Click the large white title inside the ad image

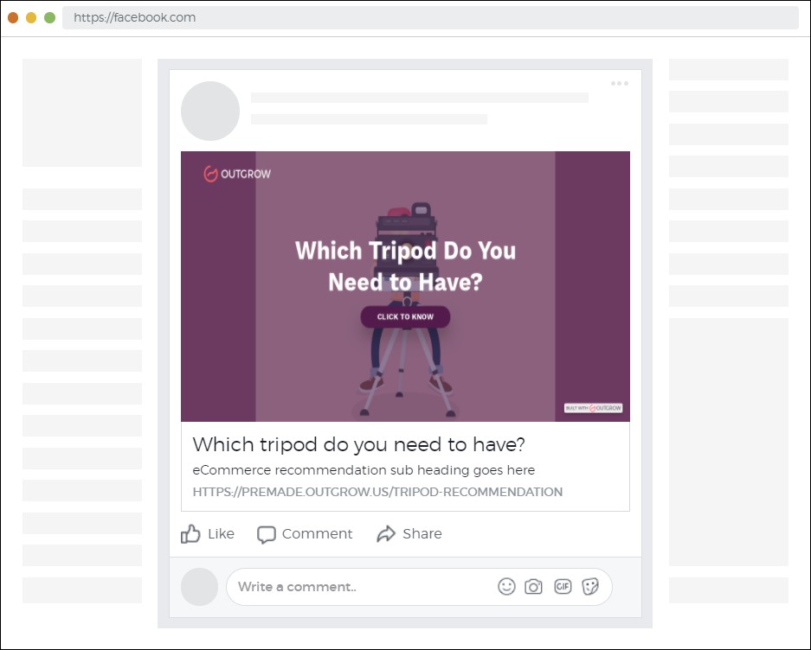tap(405, 265)
